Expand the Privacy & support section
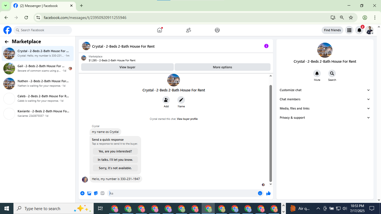This screenshot has width=381, height=214. click(325, 118)
